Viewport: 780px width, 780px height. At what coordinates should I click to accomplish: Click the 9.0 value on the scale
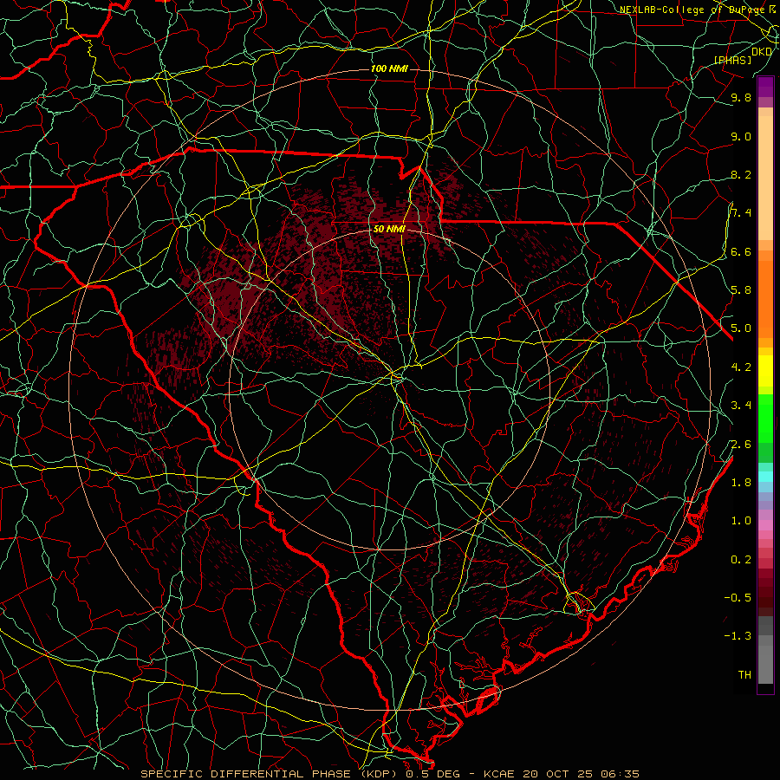(x=741, y=136)
